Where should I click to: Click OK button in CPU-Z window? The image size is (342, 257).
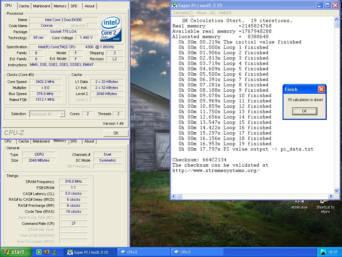coord(116,133)
